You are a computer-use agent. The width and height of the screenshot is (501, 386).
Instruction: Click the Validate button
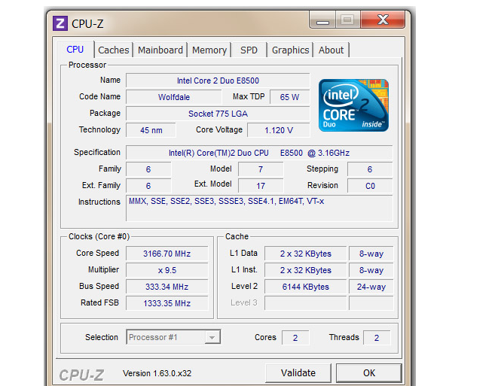click(298, 373)
